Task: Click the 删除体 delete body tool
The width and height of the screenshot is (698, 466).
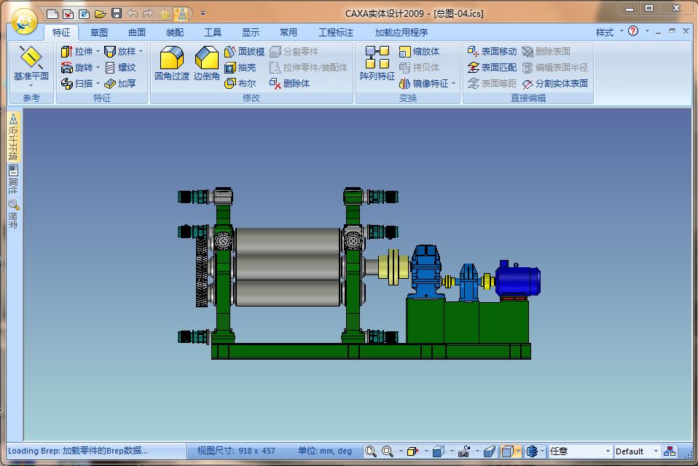Action: click(x=289, y=84)
